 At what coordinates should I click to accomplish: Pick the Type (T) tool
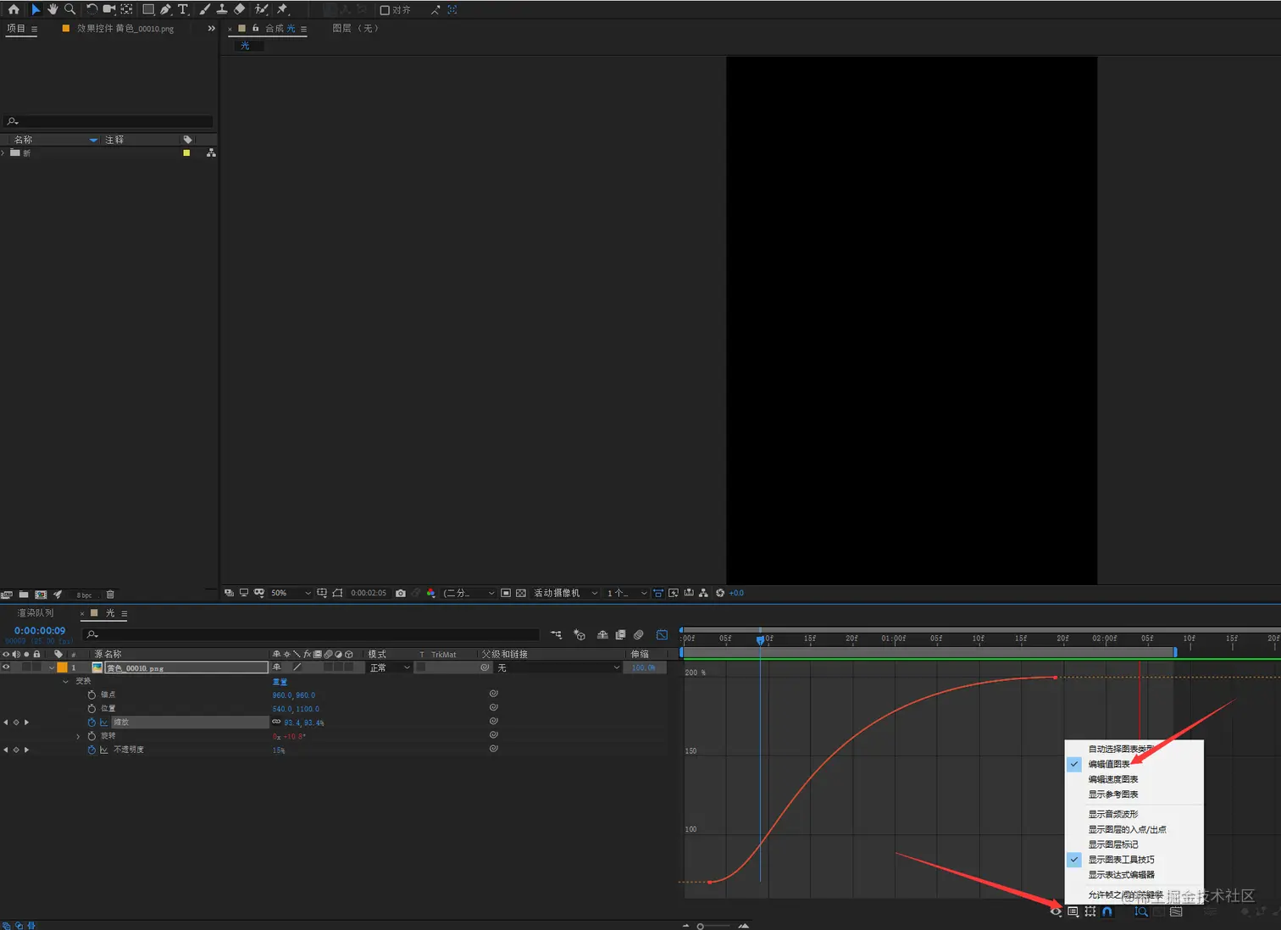point(183,9)
